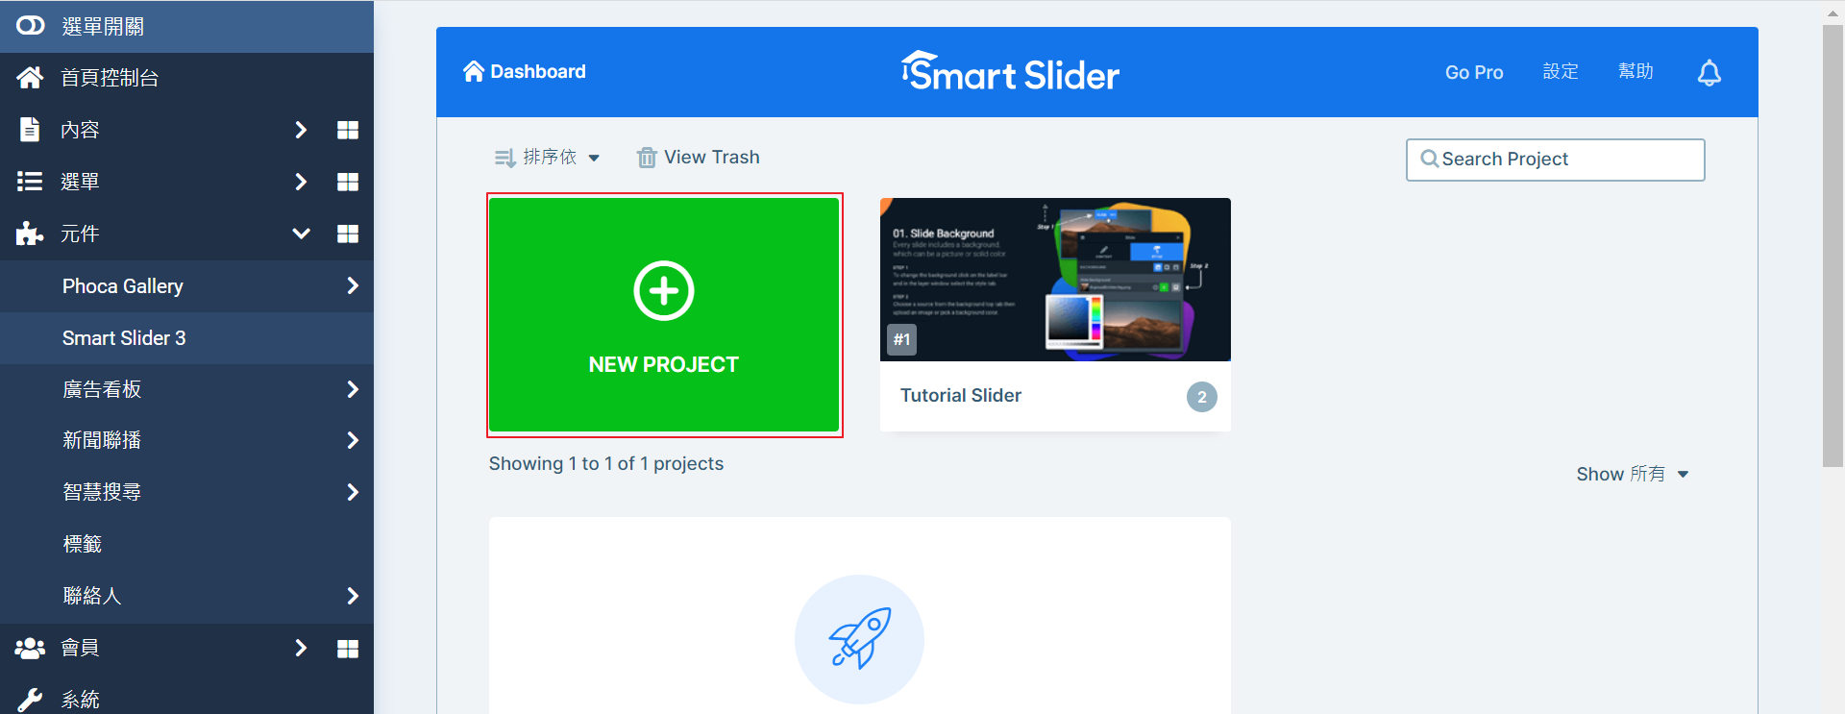Click the Go Pro link
The width and height of the screenshot is (1845, 714).
[x=1474, y=72]
